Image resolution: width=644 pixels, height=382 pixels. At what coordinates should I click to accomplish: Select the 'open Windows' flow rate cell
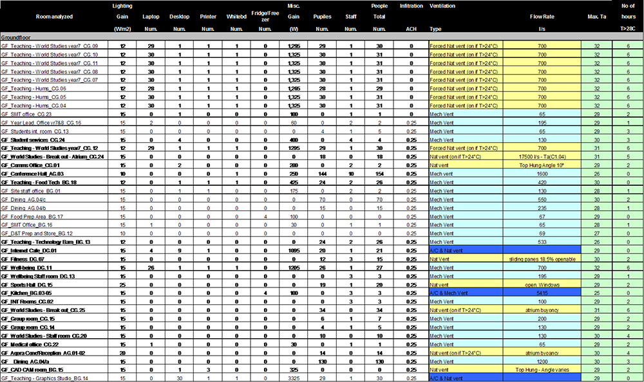(542, 284)
